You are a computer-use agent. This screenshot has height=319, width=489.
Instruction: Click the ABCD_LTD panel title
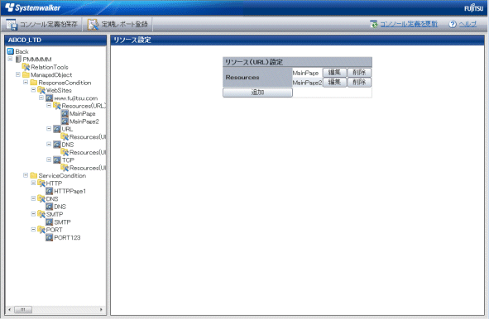pyautogui.click(x=25, y=40)
